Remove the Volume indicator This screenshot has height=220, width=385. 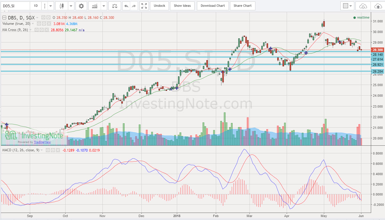pos(49,24)
